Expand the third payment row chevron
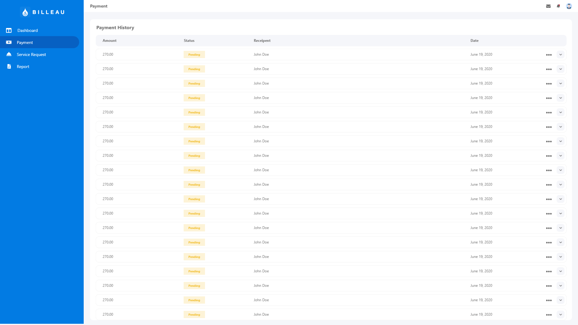Screen dimensions: 578x325 pos(560,83)
